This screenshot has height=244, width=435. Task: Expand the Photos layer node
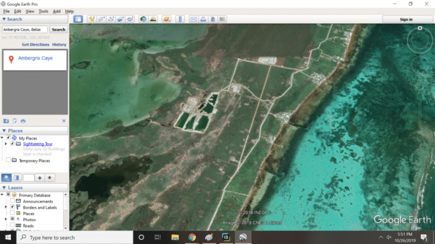pyautogui.click(x=6, y=220)
